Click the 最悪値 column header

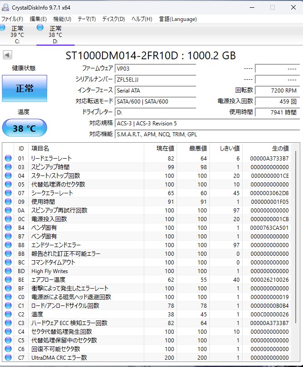point(193,148)
